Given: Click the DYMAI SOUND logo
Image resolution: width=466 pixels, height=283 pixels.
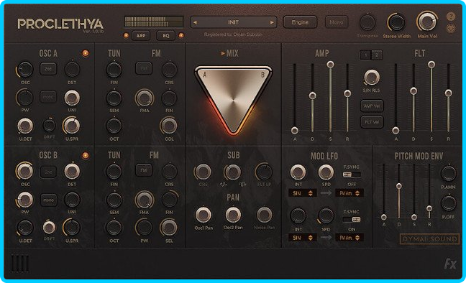Looking at the screenshot, I should (429, 238).
